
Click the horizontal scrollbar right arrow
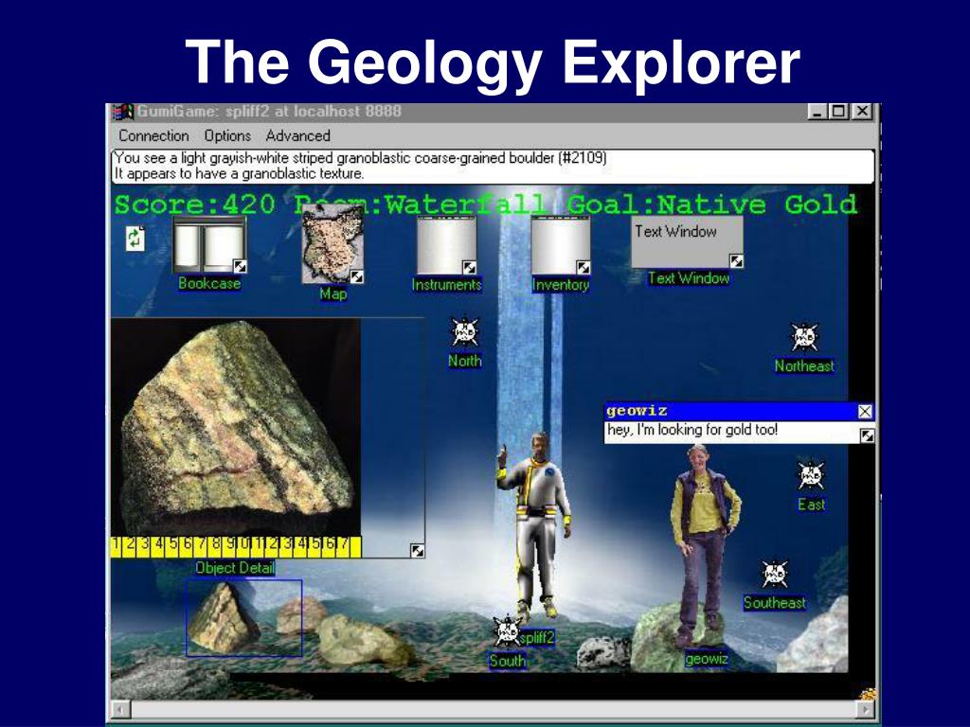click(x=866, y=710)
